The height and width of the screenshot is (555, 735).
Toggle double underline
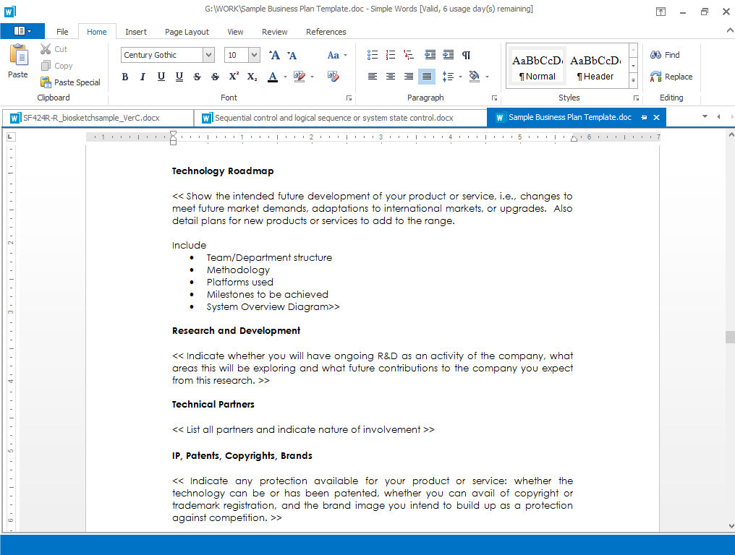(179, 77)
